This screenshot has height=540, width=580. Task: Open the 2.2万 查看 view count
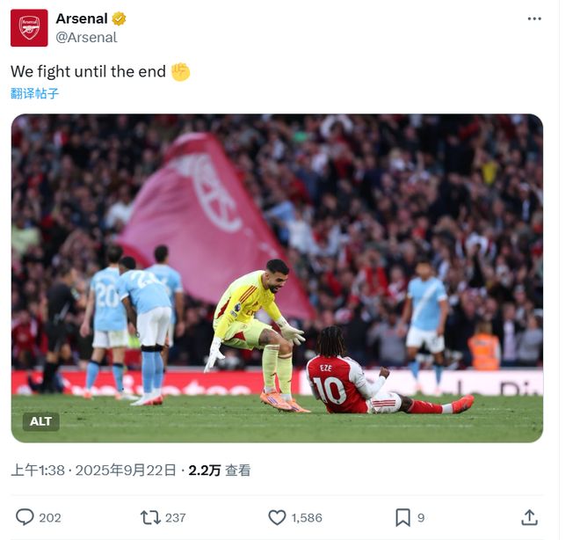(219, 471)
